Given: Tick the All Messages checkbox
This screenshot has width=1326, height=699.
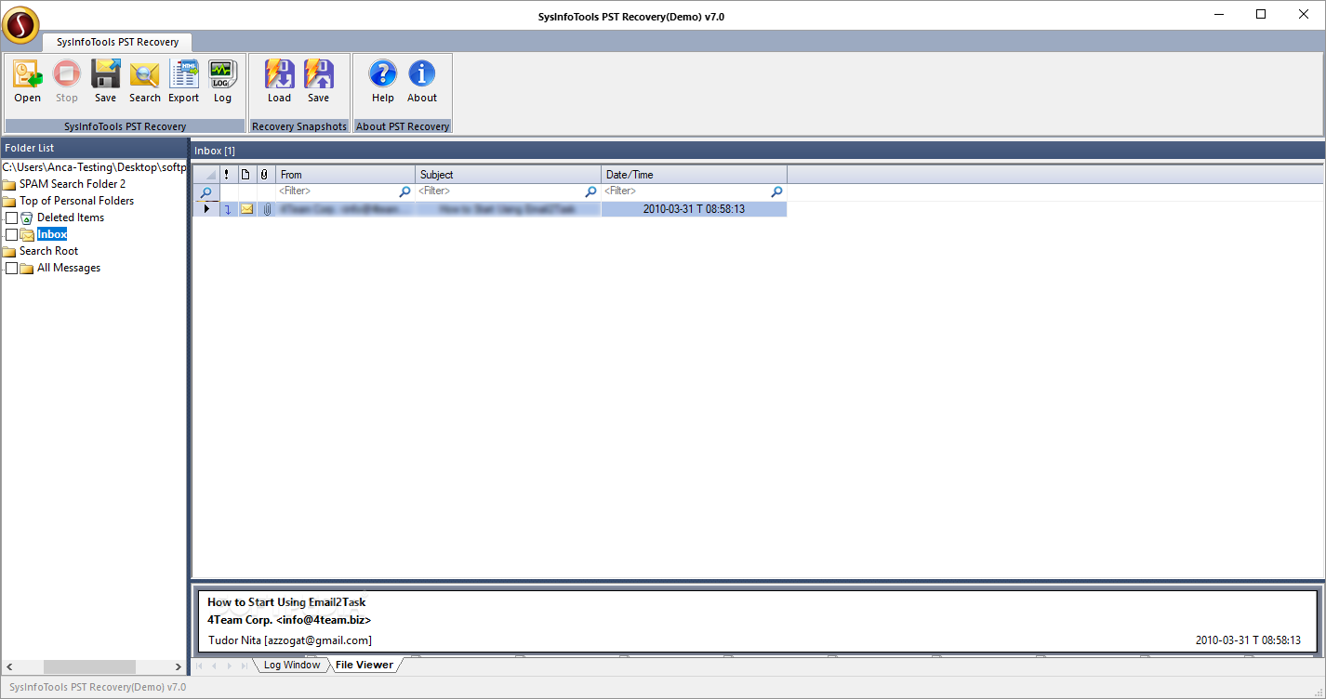Looking at the screenshot, I should pos(11,268).
